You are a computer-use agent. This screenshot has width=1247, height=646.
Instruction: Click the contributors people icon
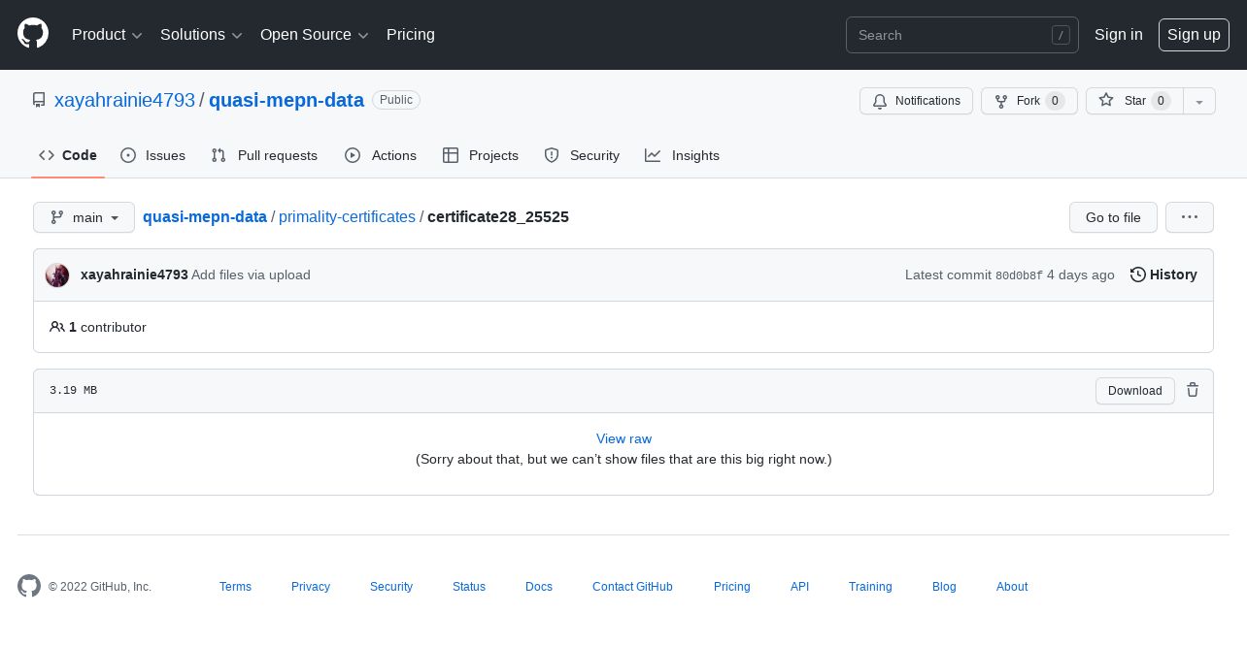coord(57,327)
